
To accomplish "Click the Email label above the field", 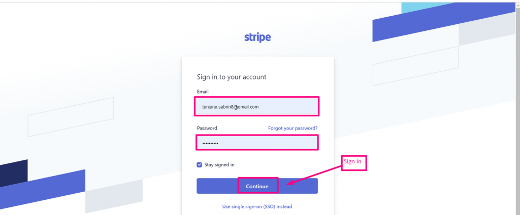I will point(203,92).
